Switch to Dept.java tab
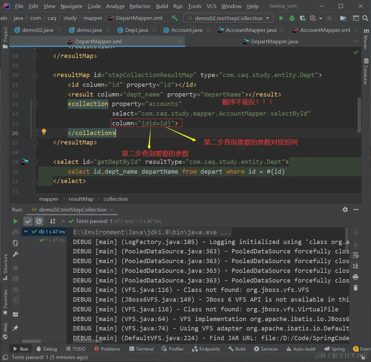 pyautogui.click(x=136, y=30)
